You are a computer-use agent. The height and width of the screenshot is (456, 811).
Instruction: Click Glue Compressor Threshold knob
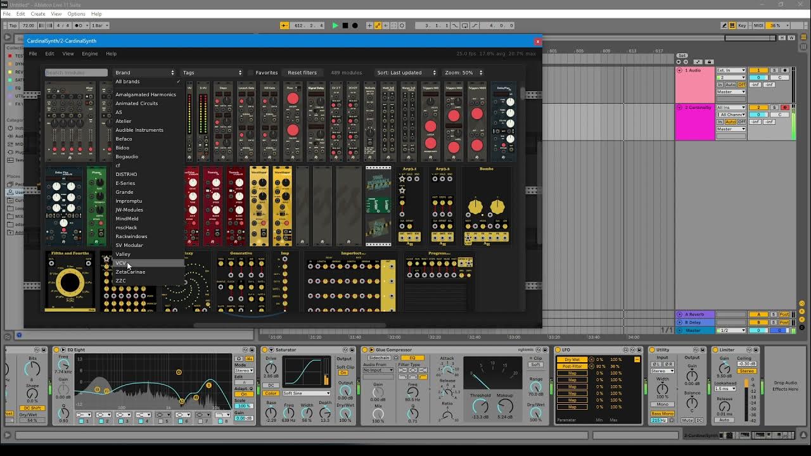click(480, 405)
